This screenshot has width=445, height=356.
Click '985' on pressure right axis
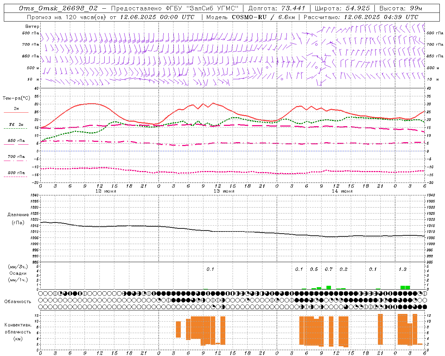coord(430,262)
